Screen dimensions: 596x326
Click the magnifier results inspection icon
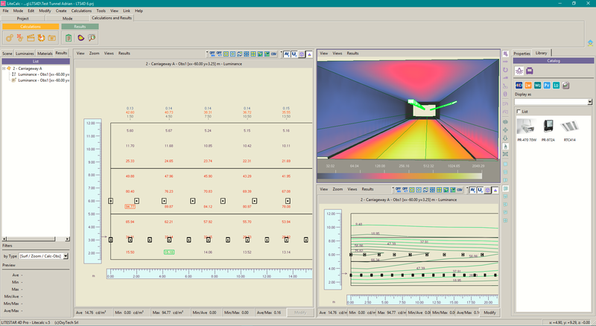click(x=92, y=38)
